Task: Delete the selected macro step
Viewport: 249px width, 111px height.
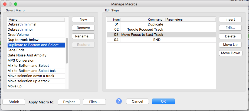Action: tap(230, 36)
